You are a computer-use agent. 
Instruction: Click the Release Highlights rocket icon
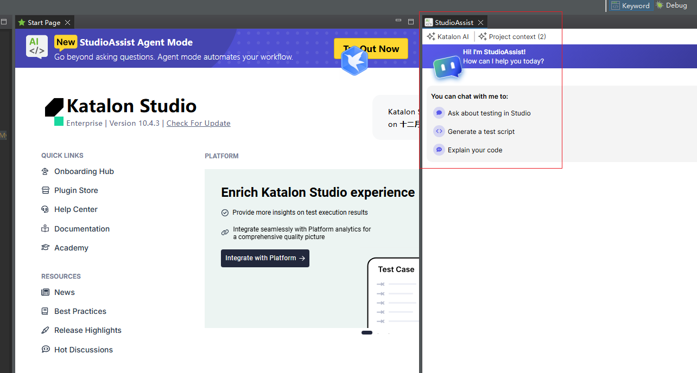coord(45,330)
